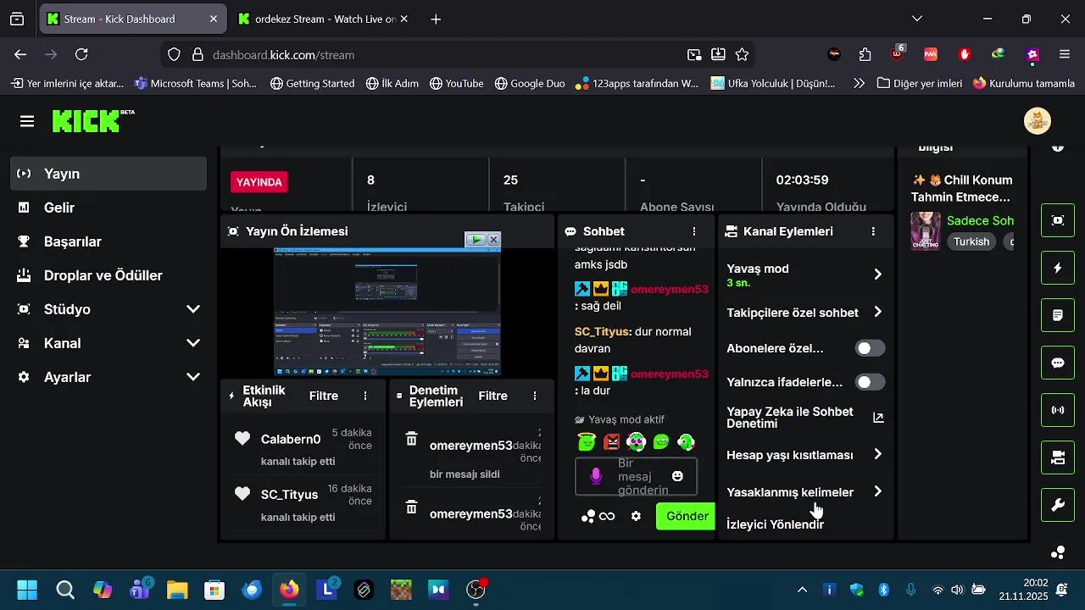Open Etkinlik Akışı three-dot options
Viewport: 1085px width, 610px height.
click(x=365, y=396)
